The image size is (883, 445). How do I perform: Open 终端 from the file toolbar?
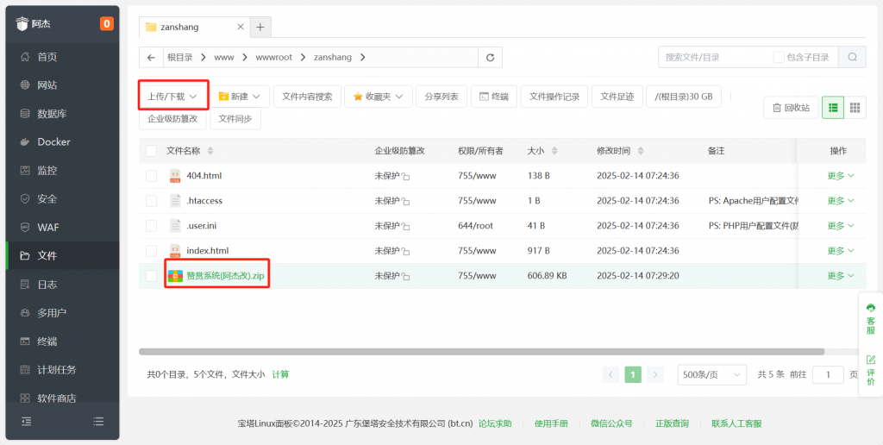click(x=494, y=97)
